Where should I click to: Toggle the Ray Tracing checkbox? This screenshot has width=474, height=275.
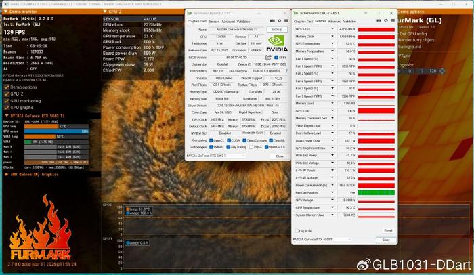[x=228, y=147]
